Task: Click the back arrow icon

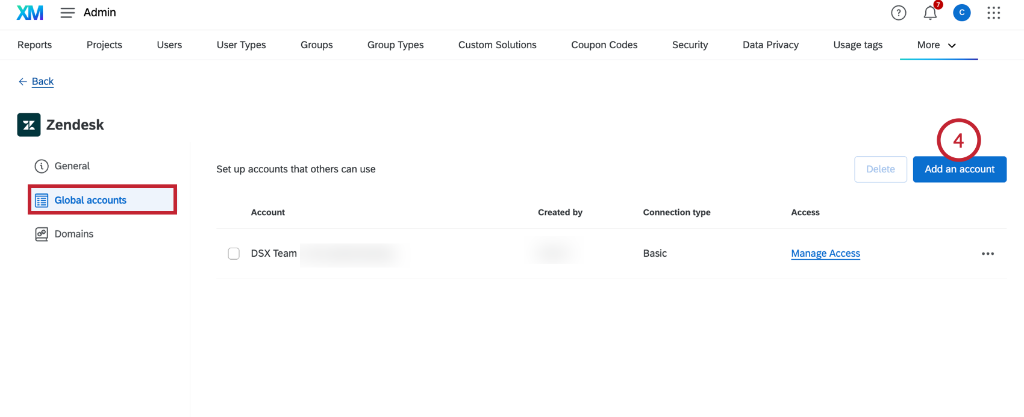Action: [23, 81]
